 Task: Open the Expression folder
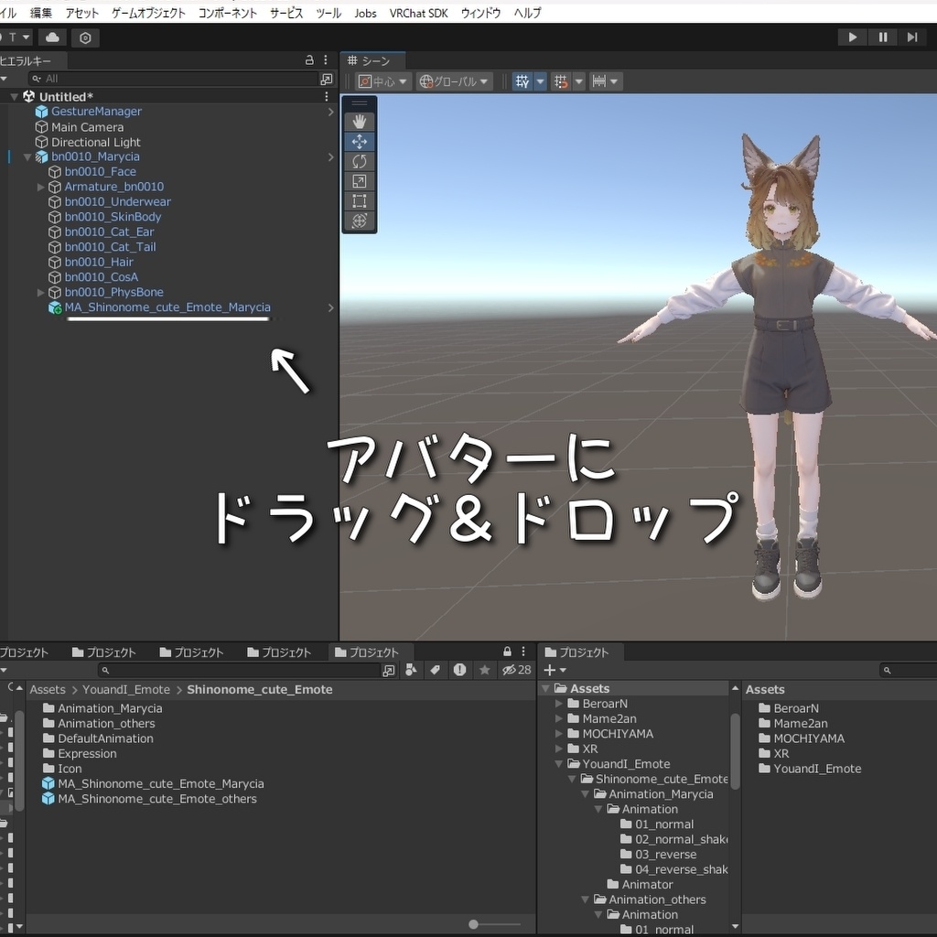click(x=87, y=754)
